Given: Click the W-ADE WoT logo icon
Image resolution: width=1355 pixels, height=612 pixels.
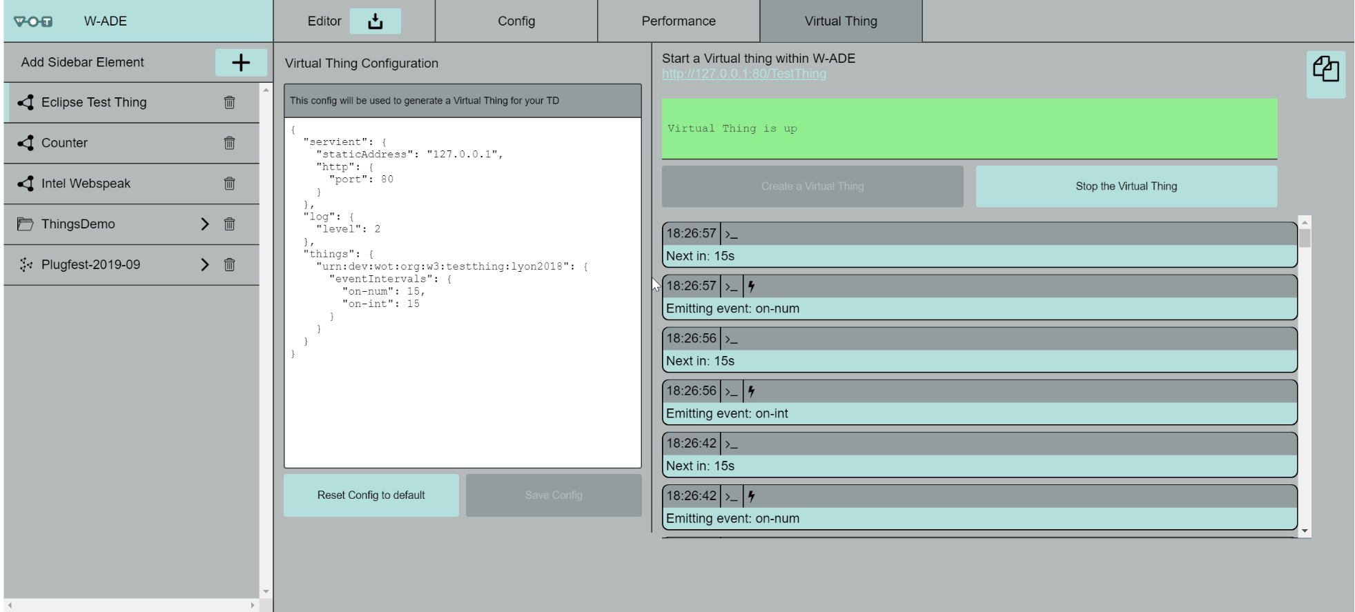Looking at the screenshot, I should (33, 21).
